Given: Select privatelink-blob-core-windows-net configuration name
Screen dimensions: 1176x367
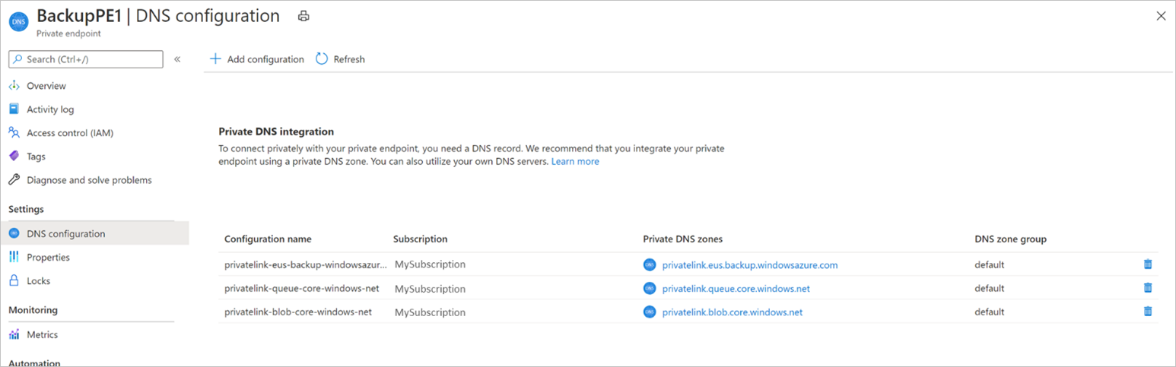Looking at the screenshot, I should point(298,312).
